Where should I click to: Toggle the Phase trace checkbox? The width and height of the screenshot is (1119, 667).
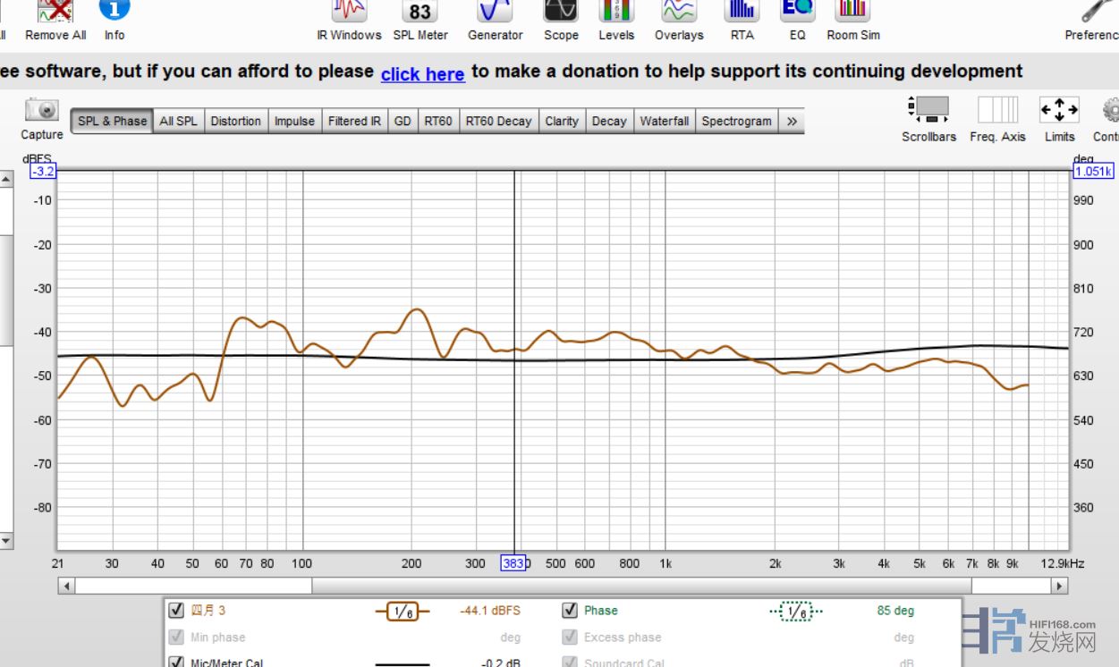pos(569,611)
